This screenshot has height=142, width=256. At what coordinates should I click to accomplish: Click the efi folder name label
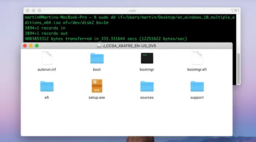pyautogui.click(x=47, y=98)
